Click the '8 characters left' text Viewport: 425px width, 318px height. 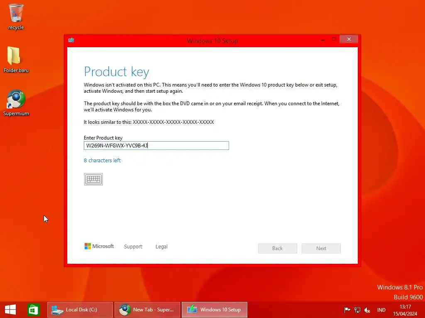pos(102,160)
